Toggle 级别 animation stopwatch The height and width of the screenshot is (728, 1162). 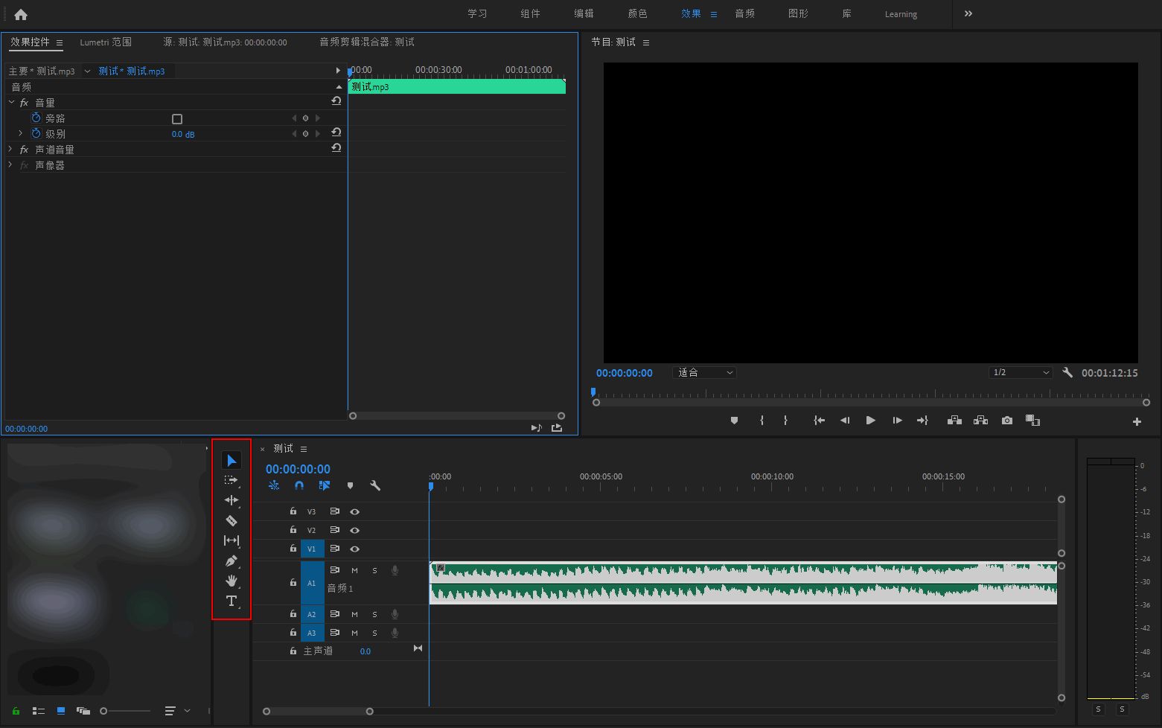click(36, 133)
